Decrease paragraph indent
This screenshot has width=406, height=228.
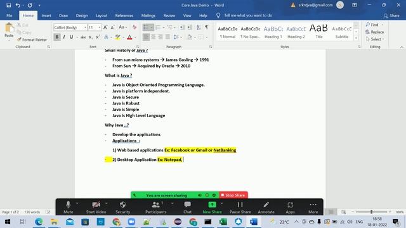pos(182,27)
